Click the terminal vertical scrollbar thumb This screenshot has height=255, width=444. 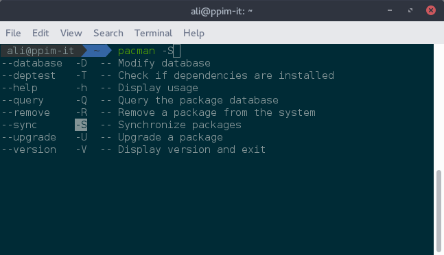tap(439, 210)
